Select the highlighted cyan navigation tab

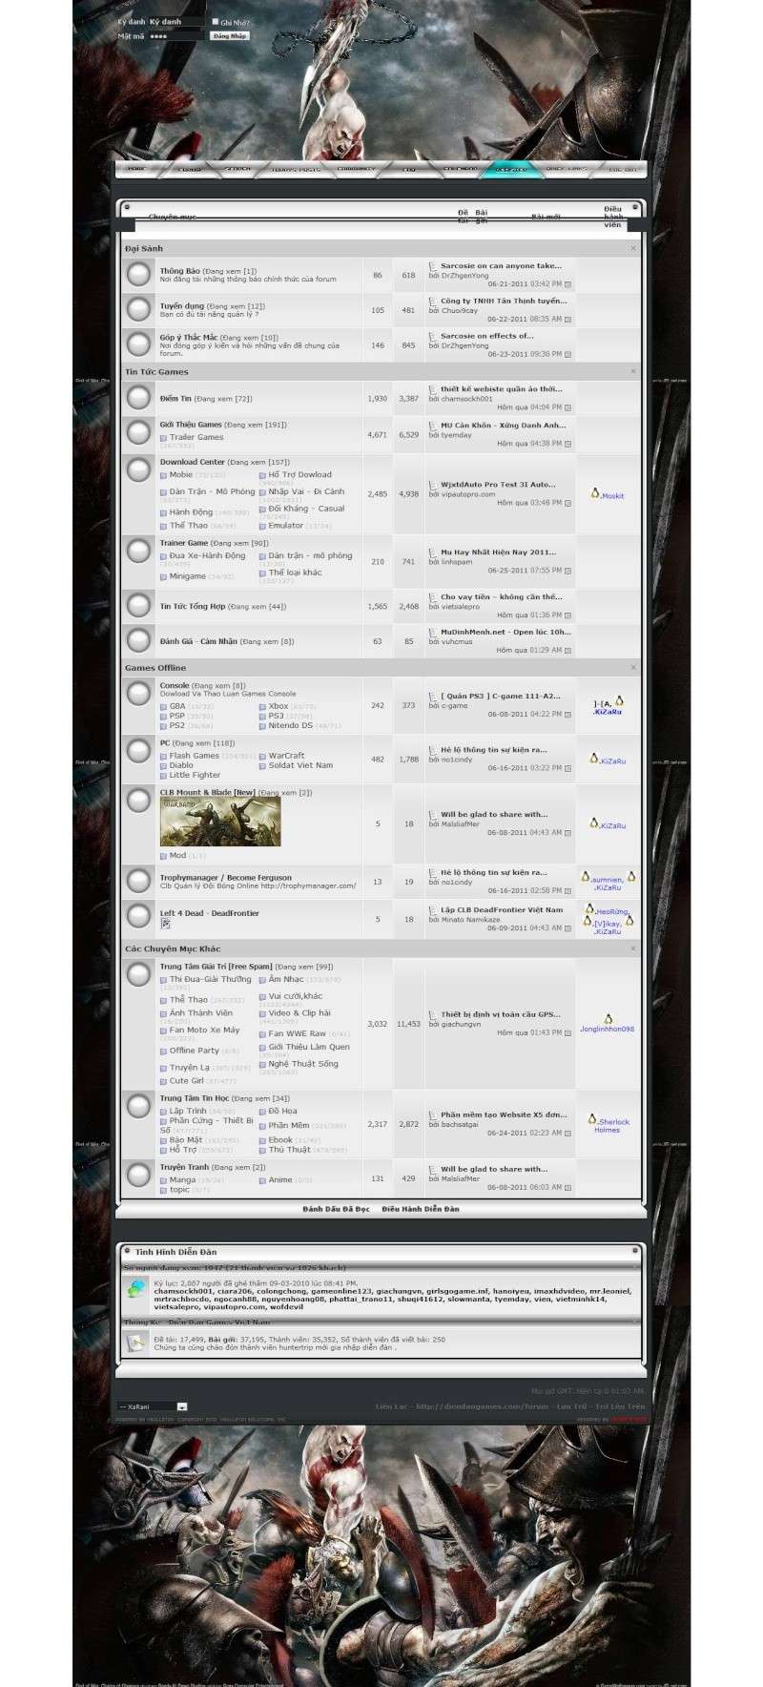512,169
